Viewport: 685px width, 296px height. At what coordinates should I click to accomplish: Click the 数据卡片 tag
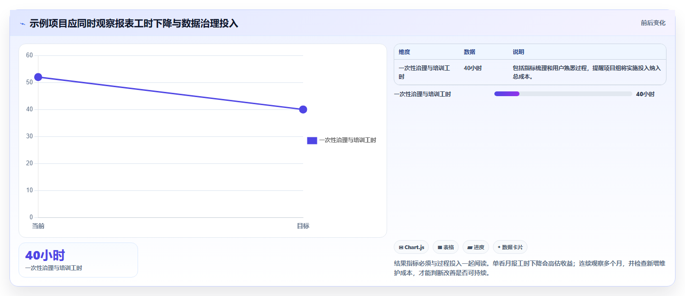[x=510, y=247]
